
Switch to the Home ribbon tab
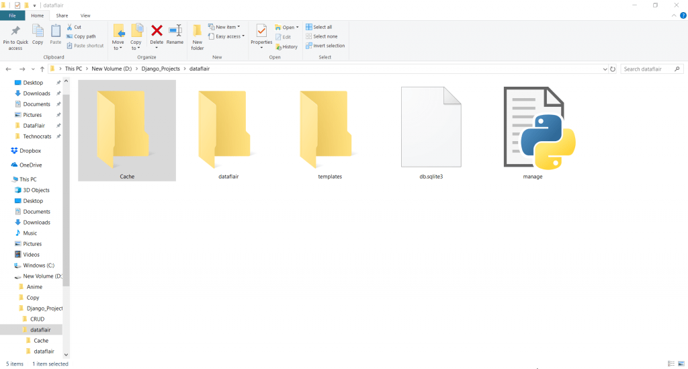coord(38,15)
